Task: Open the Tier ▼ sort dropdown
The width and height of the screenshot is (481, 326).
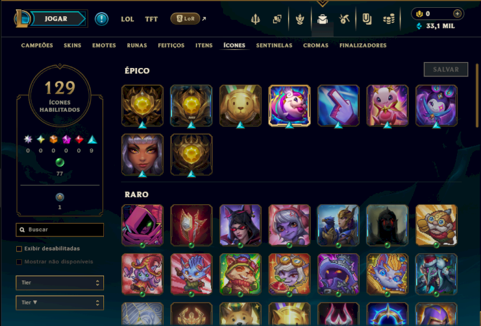Action: click(x=60, y=303)
